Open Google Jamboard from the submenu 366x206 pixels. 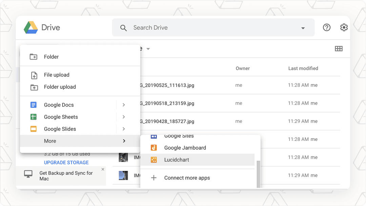tap(185, 148)
